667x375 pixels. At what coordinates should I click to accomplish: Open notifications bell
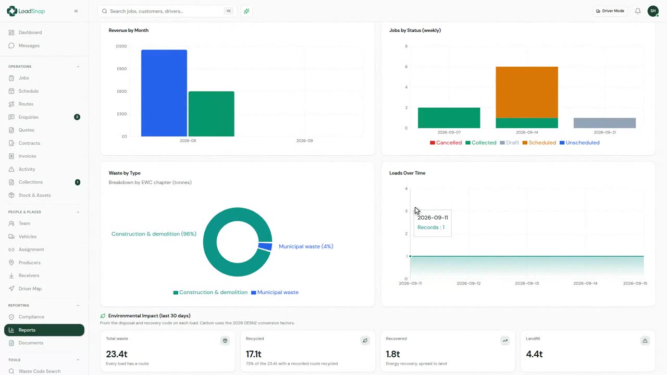point(637,11)
